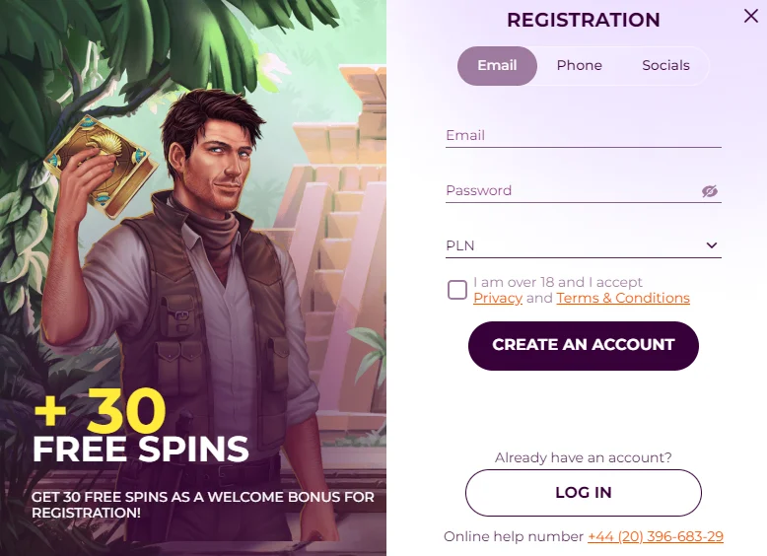Toggle password visibility eye icon
This screenshot has width=767, height=556.
(710, 191)
